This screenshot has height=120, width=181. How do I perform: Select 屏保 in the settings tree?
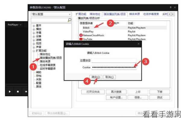[39, 87]
